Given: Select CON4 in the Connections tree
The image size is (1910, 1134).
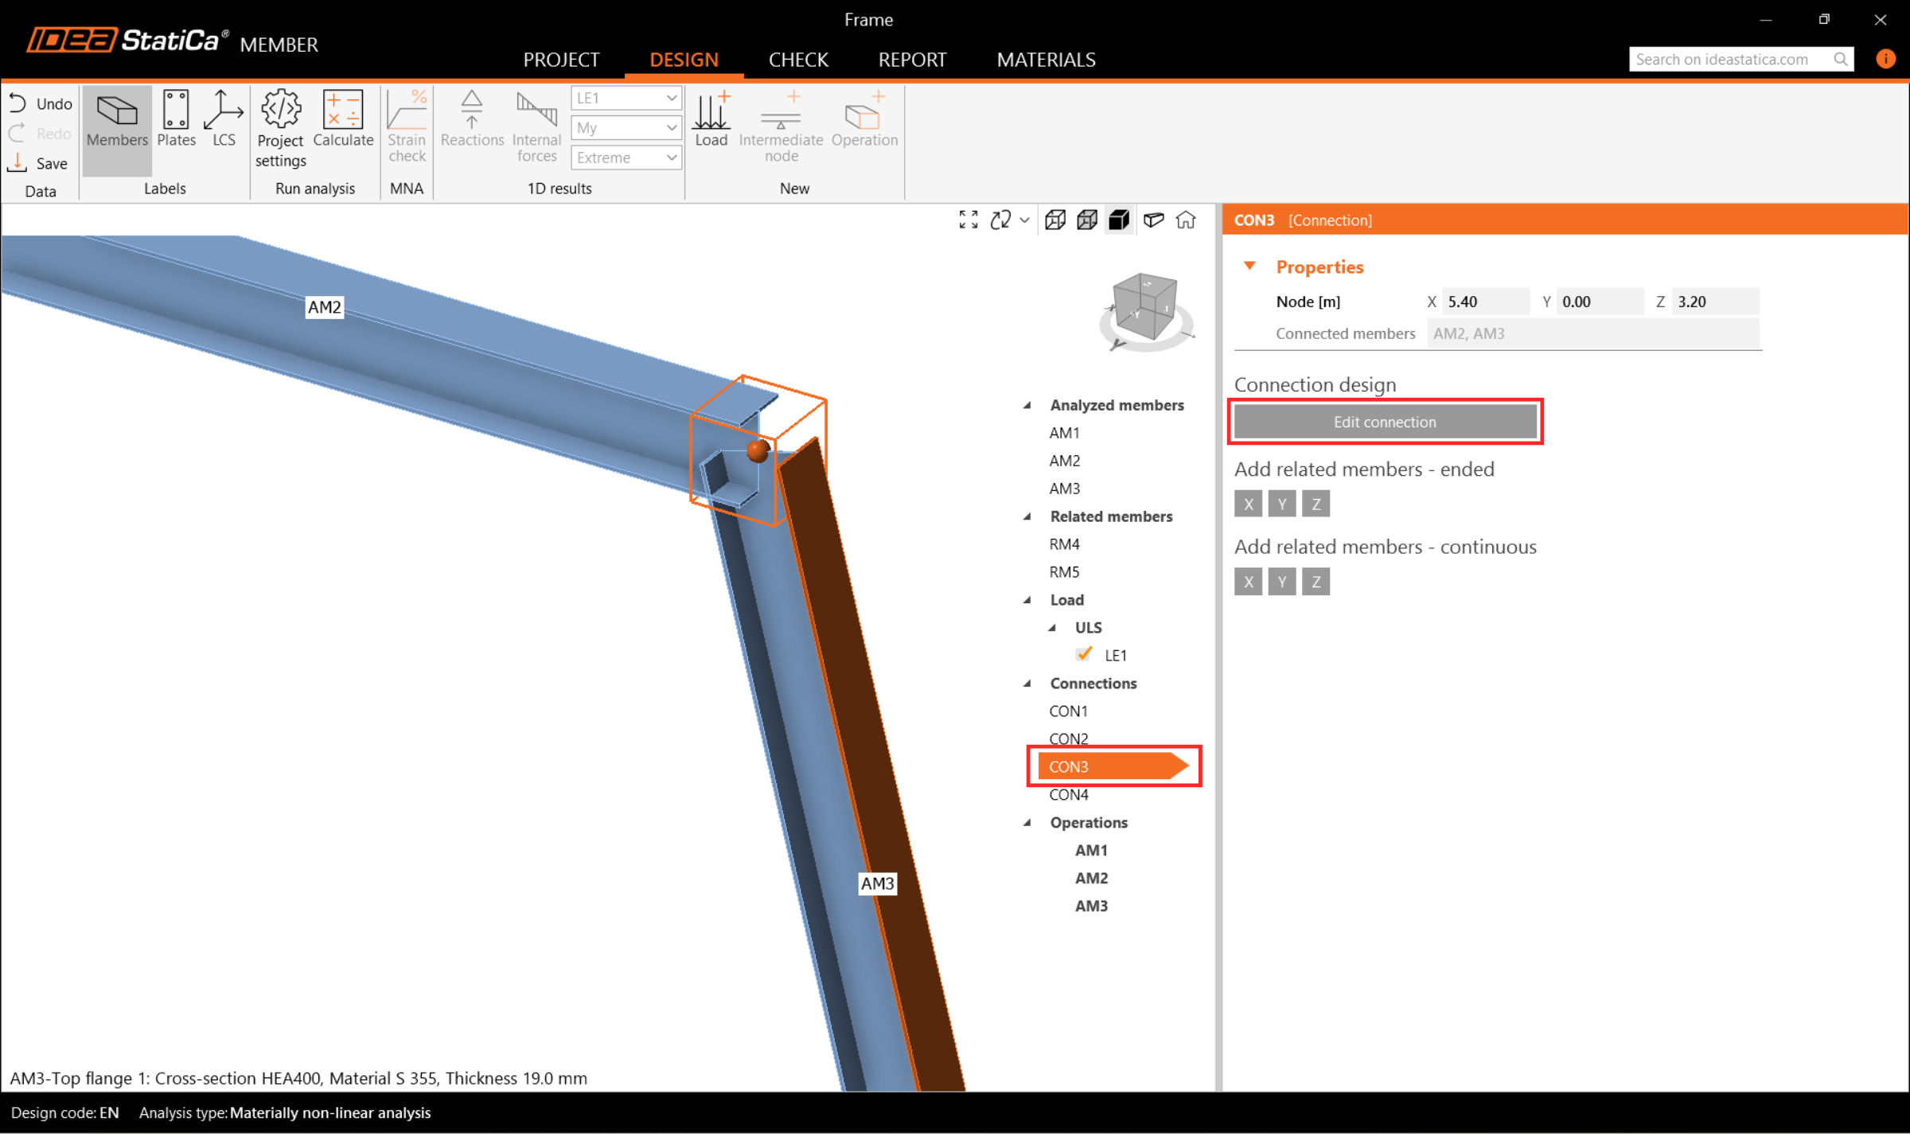Looking at the screenshot, I should click(x=1069, y=794).
